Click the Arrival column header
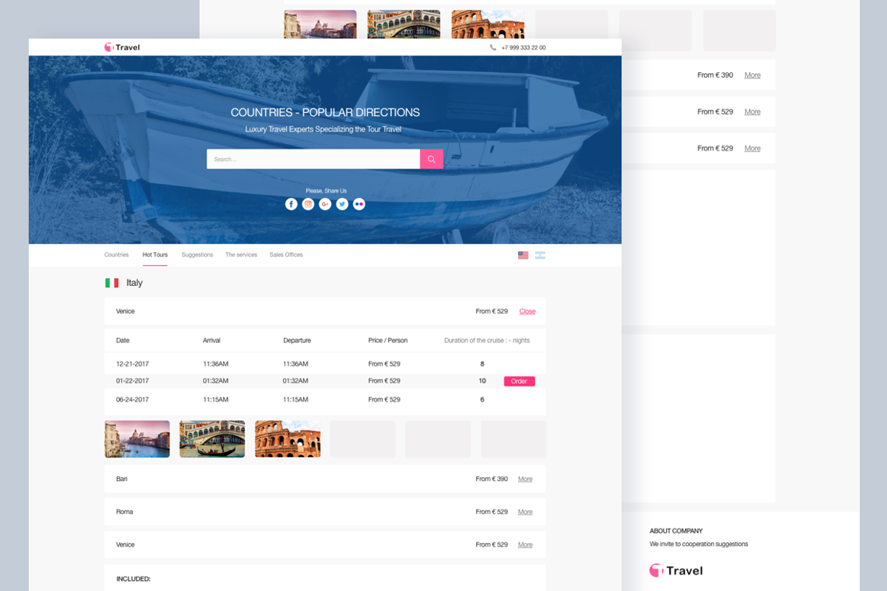This screenshot has height=591, width=887. click(x=212, y=341)
